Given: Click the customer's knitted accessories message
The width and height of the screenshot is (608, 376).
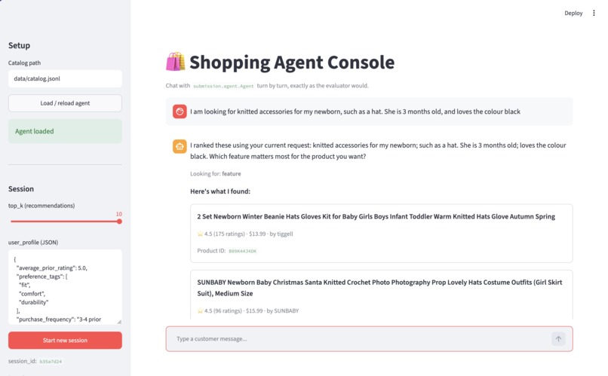Looking at the screenshot, I should pos(355,112).
